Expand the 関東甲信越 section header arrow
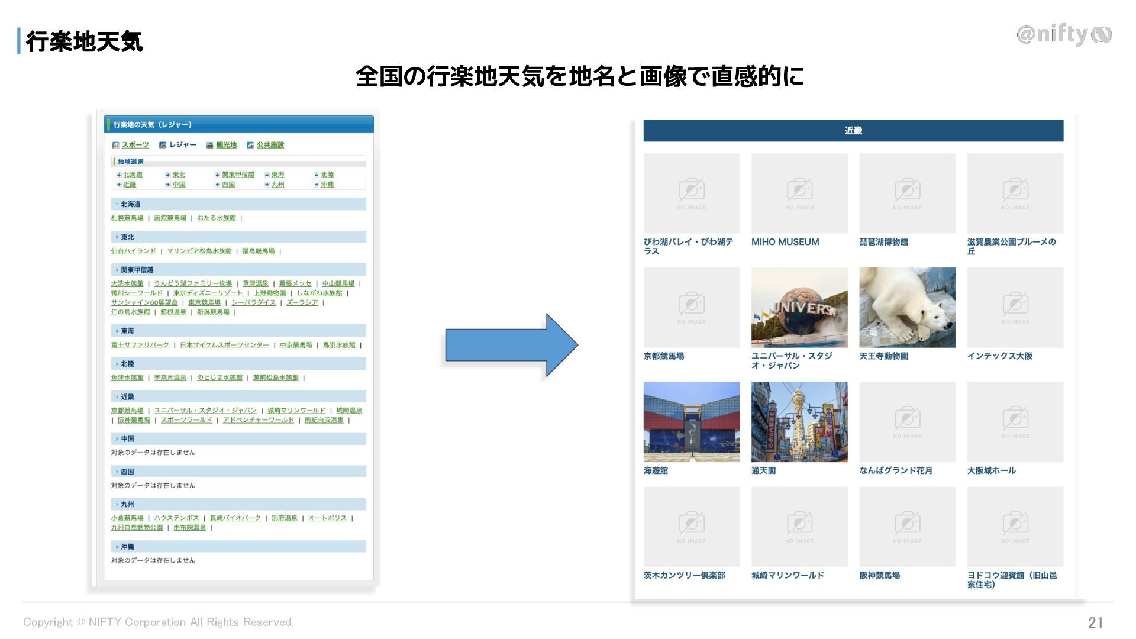1136x639 pixels. click(117, 270)
